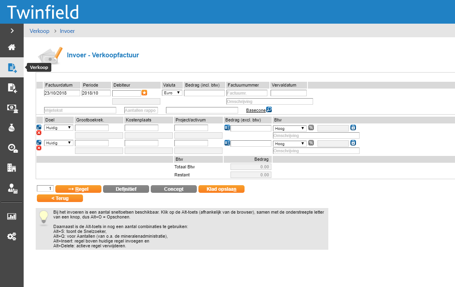Click Verkoop in the breadcrumb
This screenshot has width=455, height=287.
click(x=39, y=31)
